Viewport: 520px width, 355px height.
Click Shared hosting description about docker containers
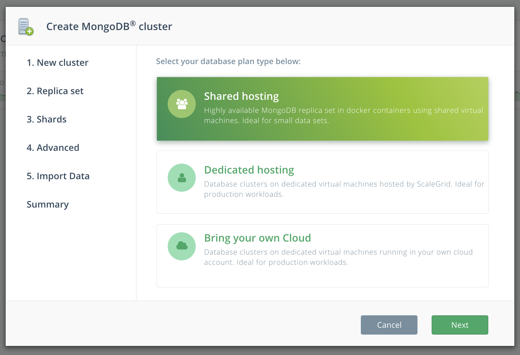click(x=344, y=115)
